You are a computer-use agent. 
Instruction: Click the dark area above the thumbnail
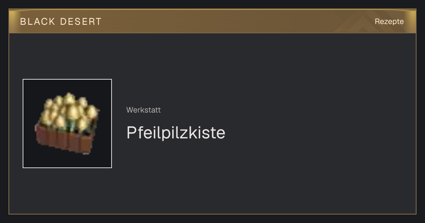pyautogui.click(x=67, y=57)
